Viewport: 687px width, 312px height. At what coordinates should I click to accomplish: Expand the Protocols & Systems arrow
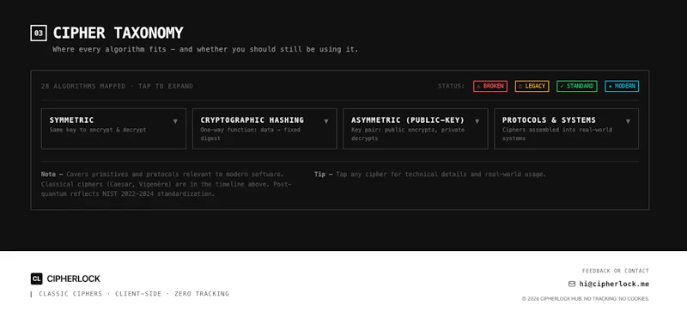click(628, 121)
